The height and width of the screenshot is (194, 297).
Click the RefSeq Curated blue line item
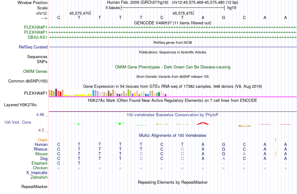click(x=173, y=47)
